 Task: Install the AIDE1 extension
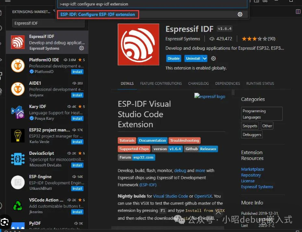point(77,95)
